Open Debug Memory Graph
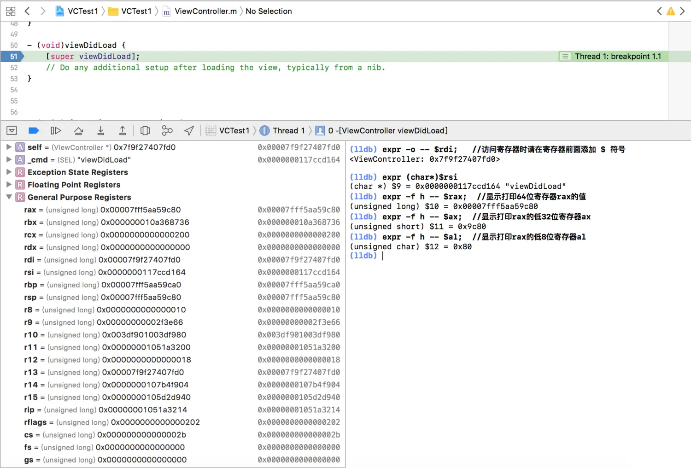 [x=167, y=131]
